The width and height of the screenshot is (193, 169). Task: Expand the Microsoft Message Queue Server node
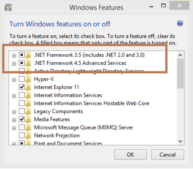[x=14, y=128]
